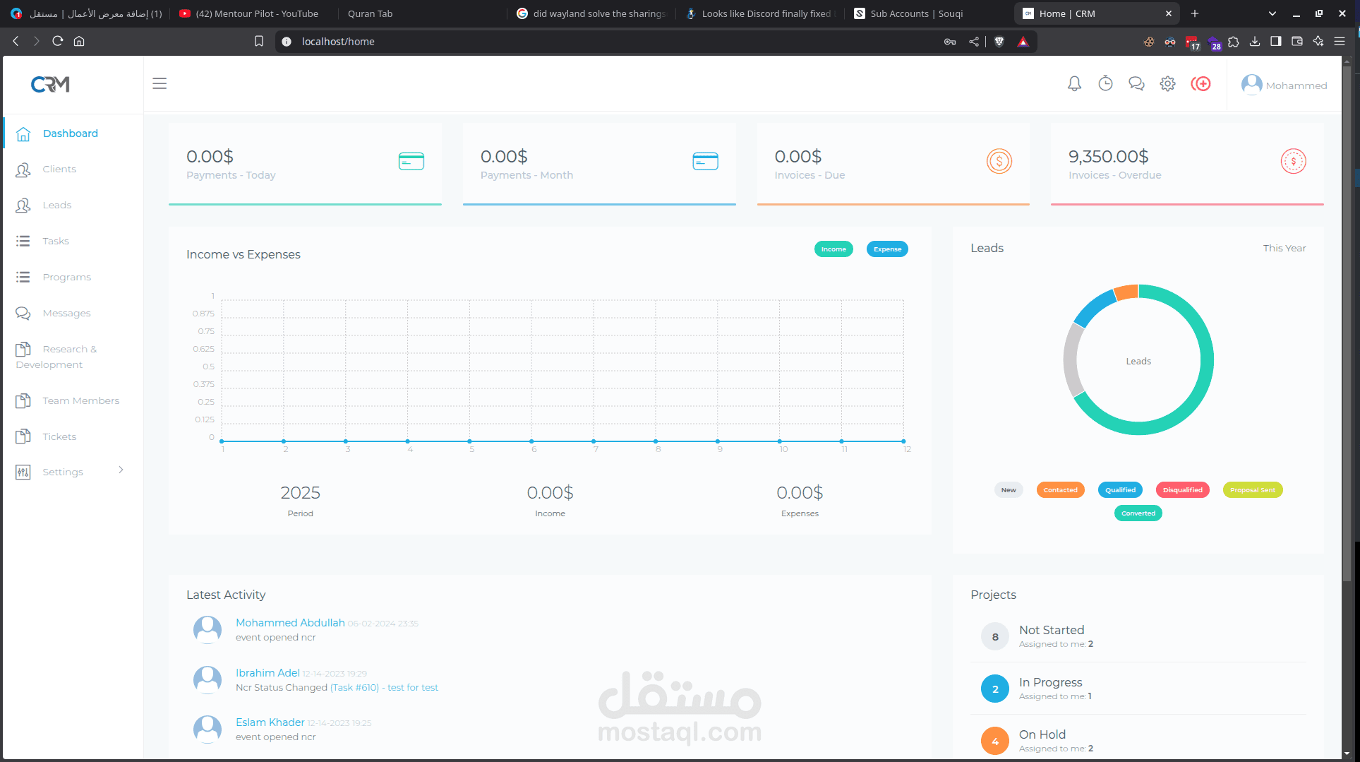Toggle the sidebar hamburger menu
Screen dimensions: 1360x762
(160, 83)
